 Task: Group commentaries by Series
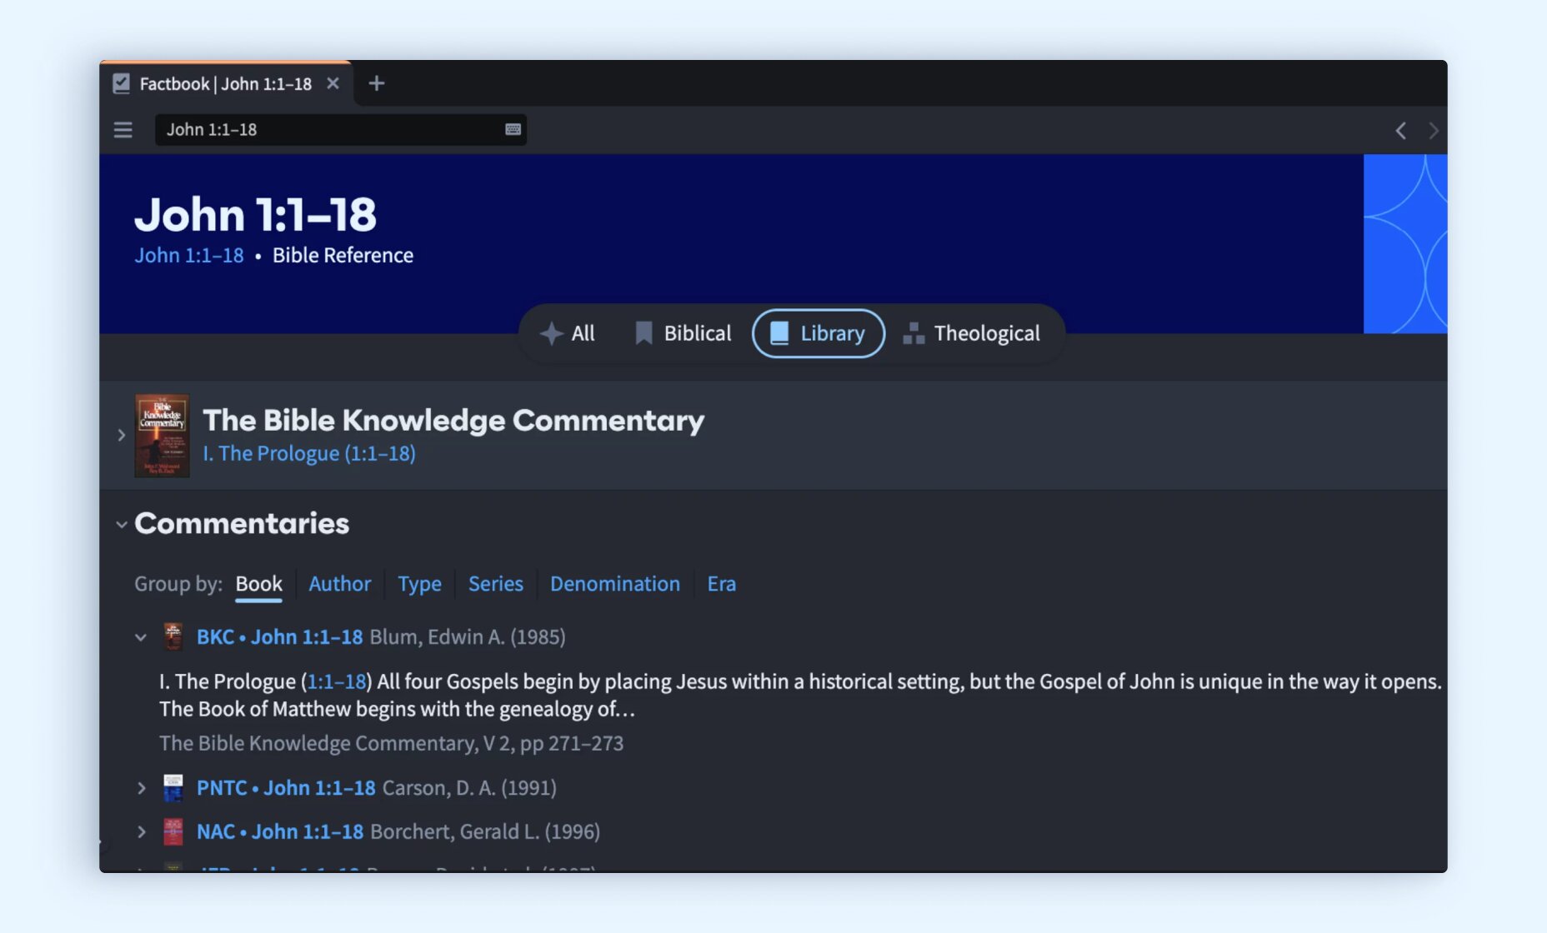coord(496,584)
